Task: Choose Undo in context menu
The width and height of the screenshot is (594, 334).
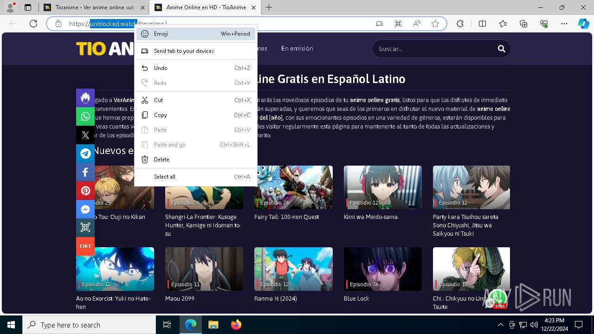Action: coord(196,68)
